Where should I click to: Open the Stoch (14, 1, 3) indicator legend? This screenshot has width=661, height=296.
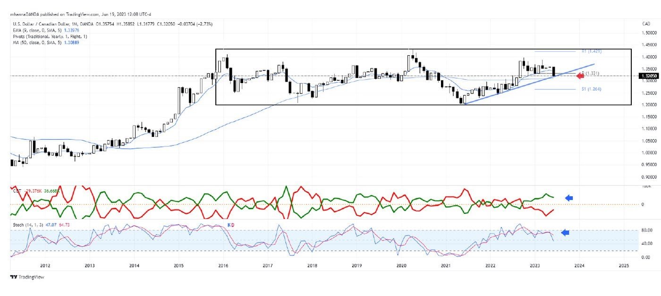[x=28, y=225]
